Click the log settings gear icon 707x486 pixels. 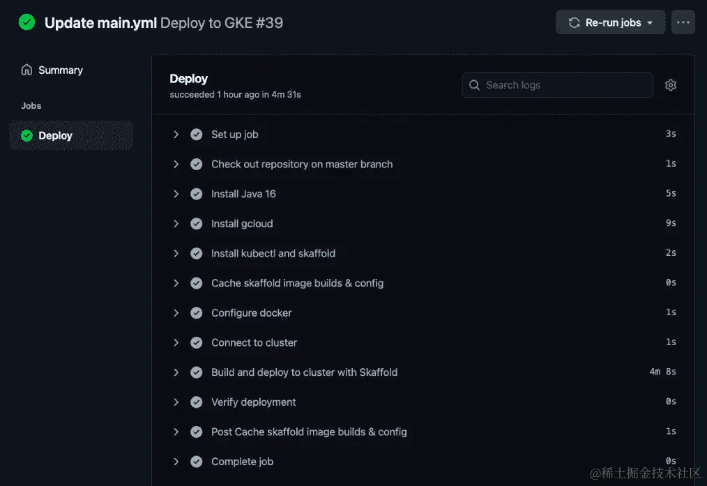[x=671, y=85]
